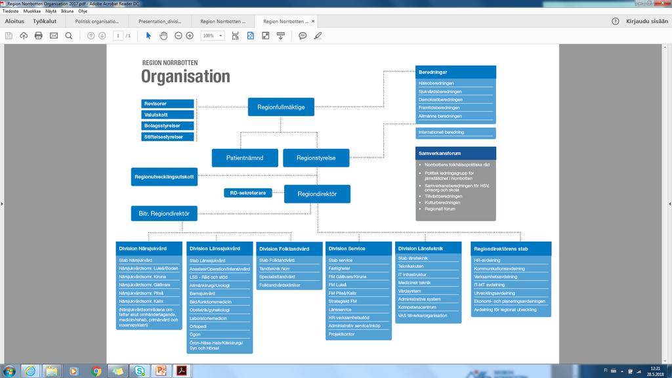Switch to full screen reading mode
This screenshot has height=378, width=672.
tap(266, 35)
